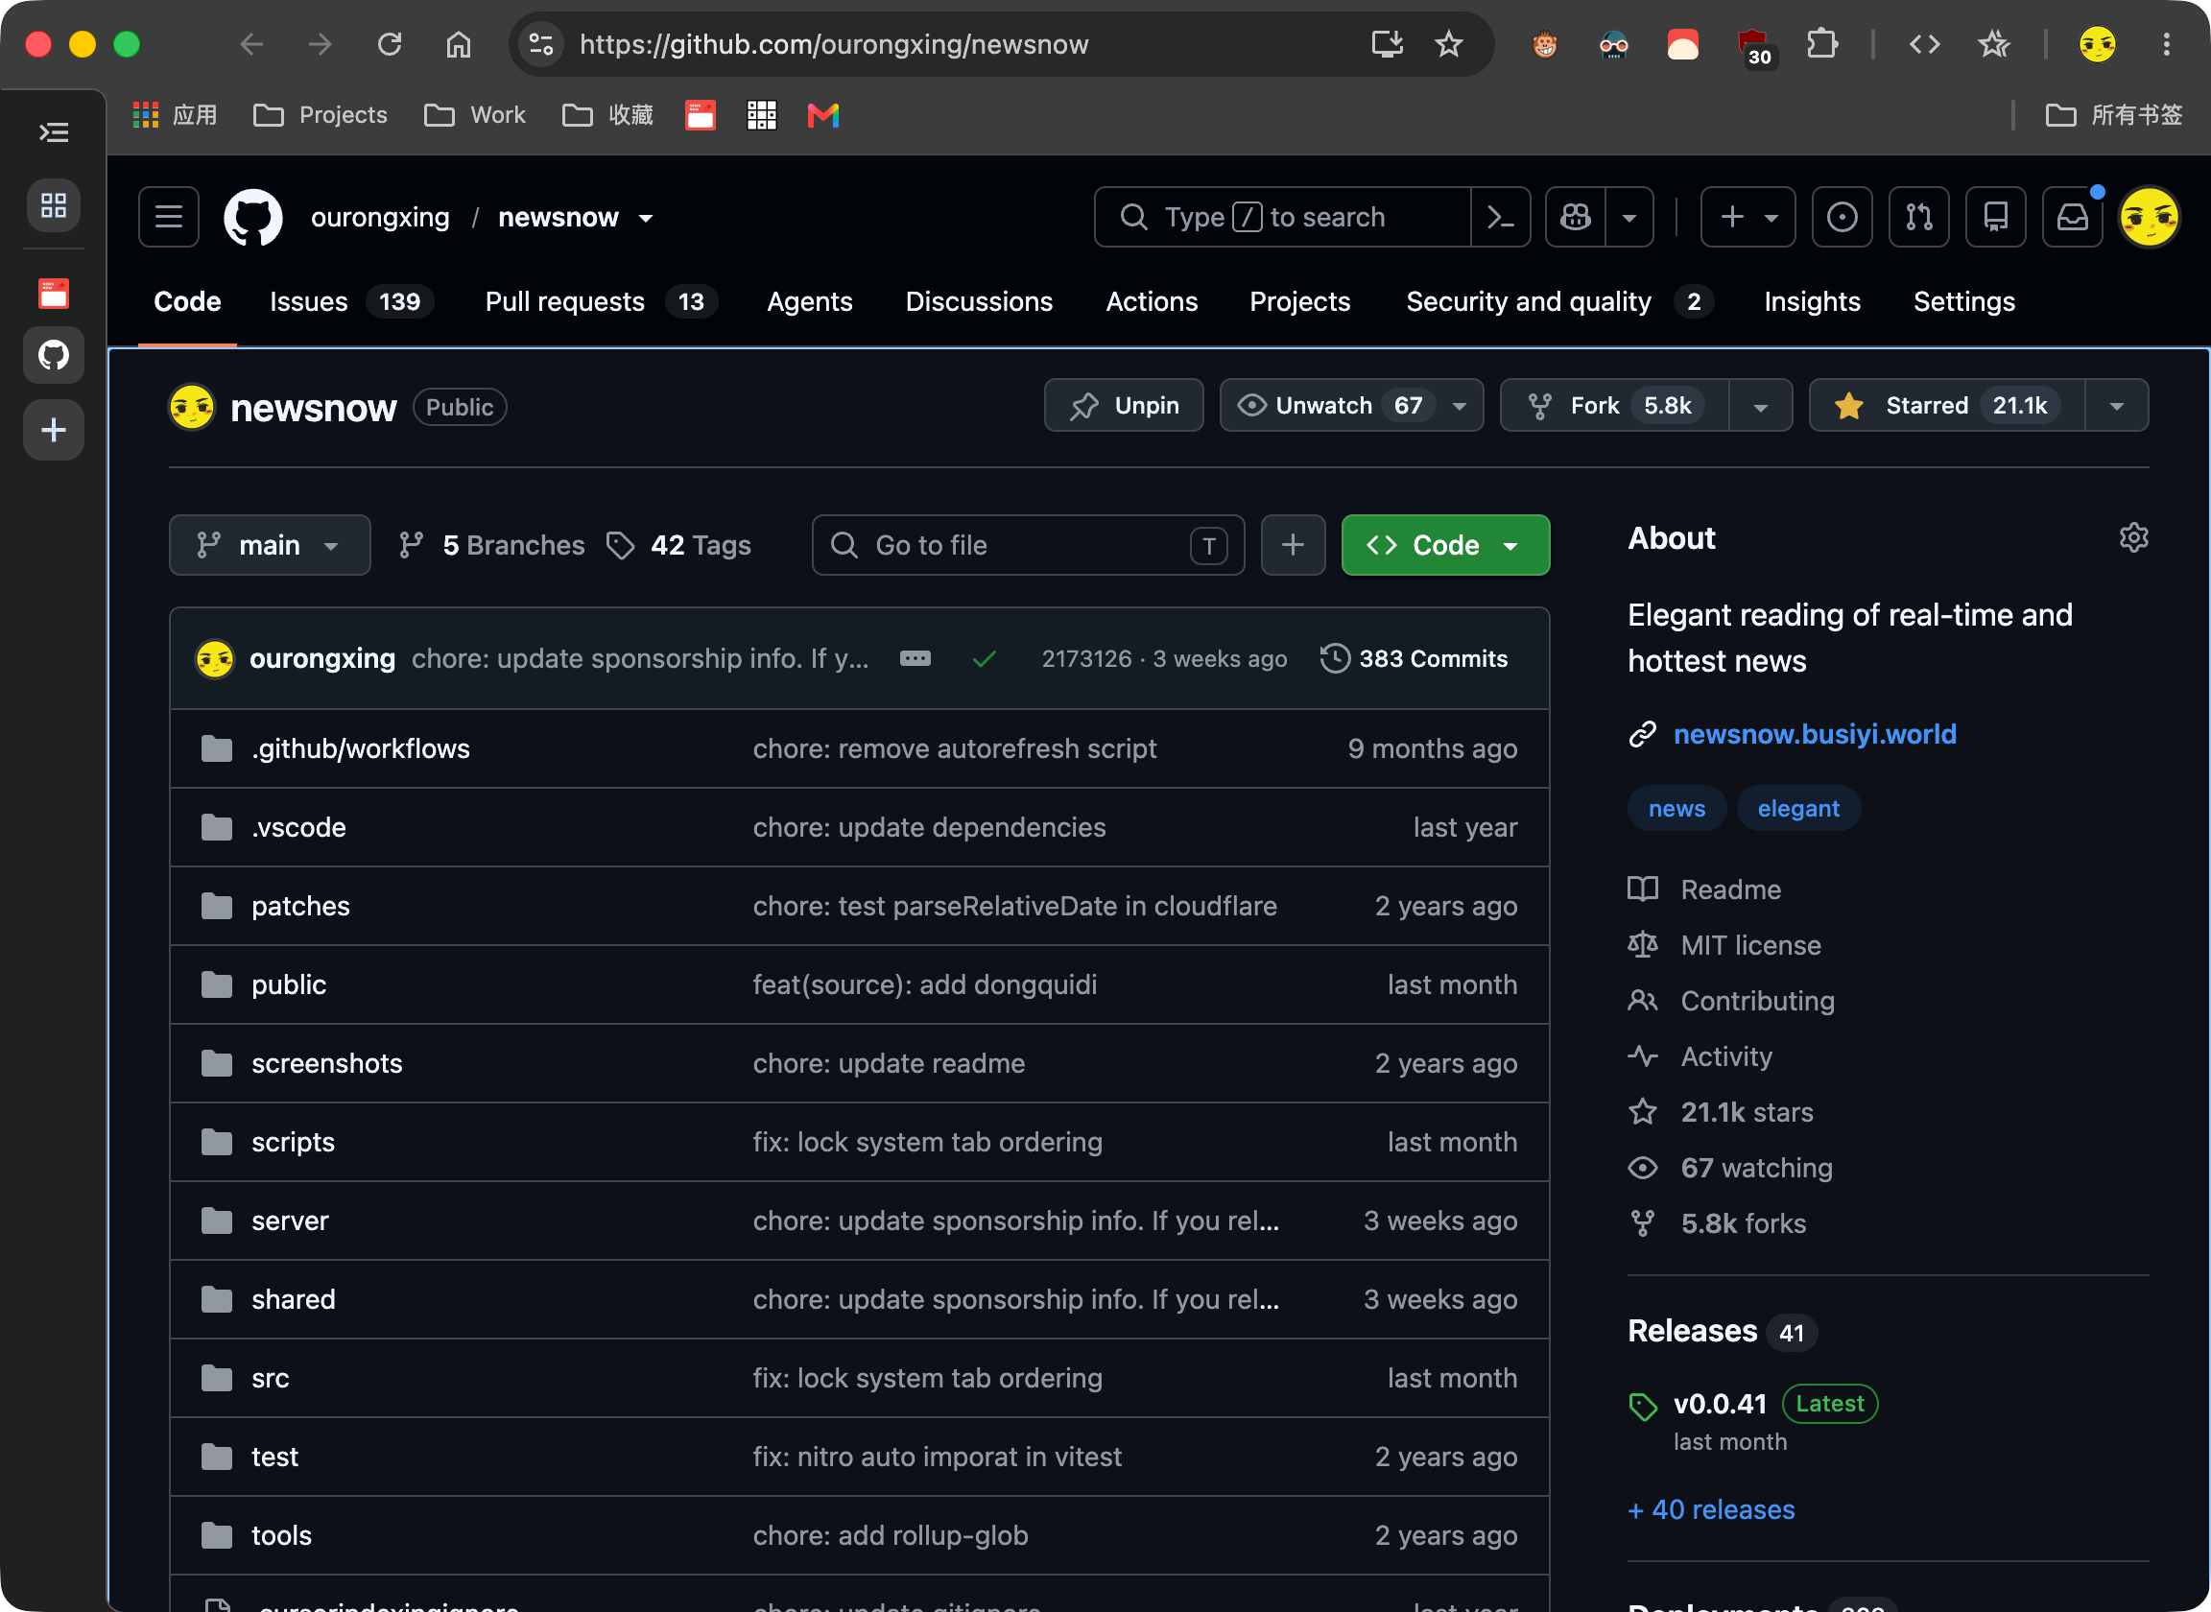Screen dimensions: 2211x1612
Task: Open the main branch selector dropdown
Action: pyautogui.click(x=270, y=544)
